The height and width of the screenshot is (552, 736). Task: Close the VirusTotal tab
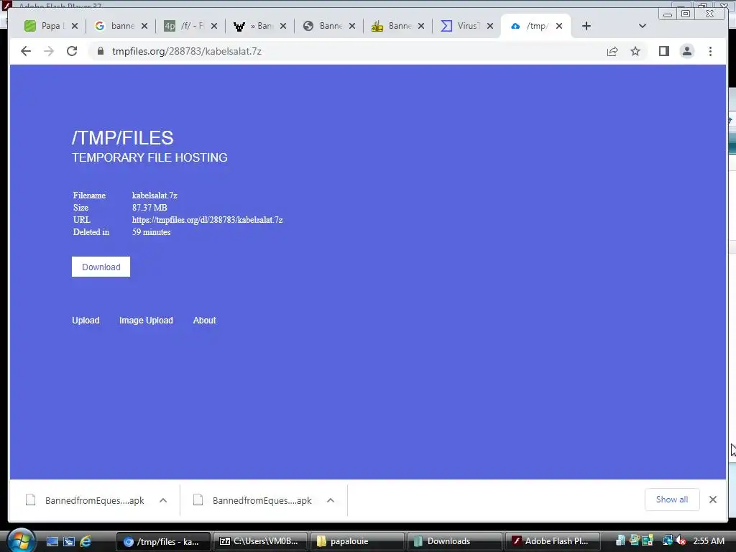490,26
